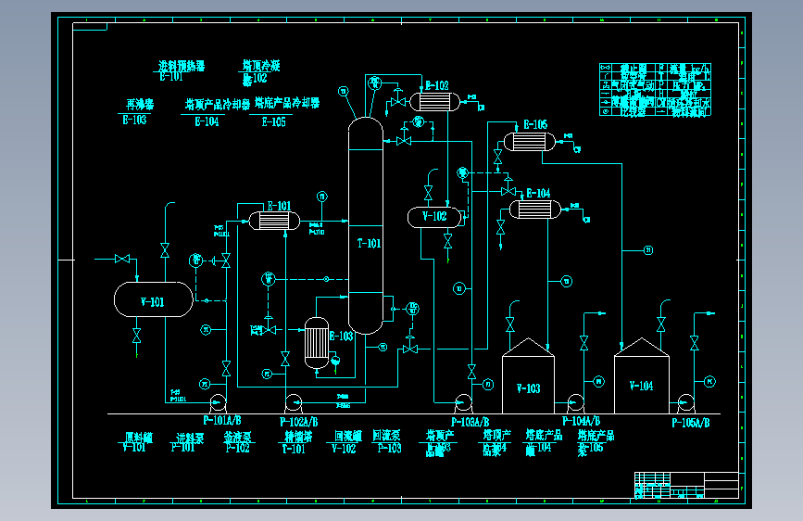This screenshot has height=521, width=803.
Task: Pick the E-102 overhead condenser symbol
Action: [x=434, y=102]
